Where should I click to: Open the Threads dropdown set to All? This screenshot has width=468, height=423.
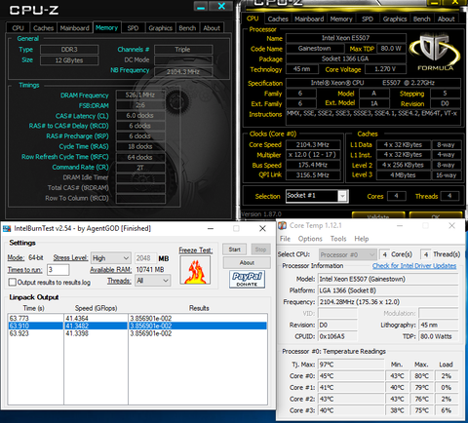pos(152,281)
